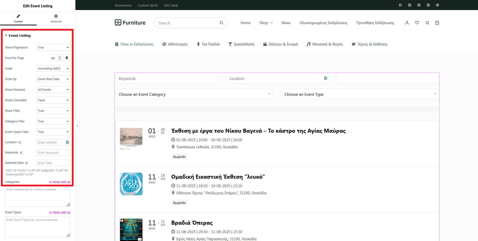Select the Για Παιδιά category

pyautogui.click(x=208, y=44)
